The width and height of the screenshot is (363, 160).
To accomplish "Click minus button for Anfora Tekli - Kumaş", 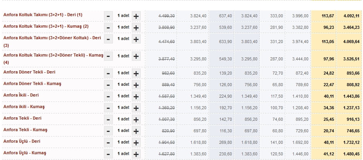I will tap(108, 131).
